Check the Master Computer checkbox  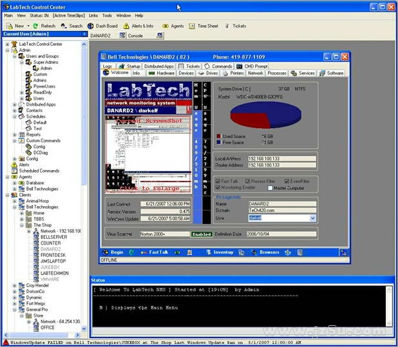pyautogui.click(x=270, y=188)
